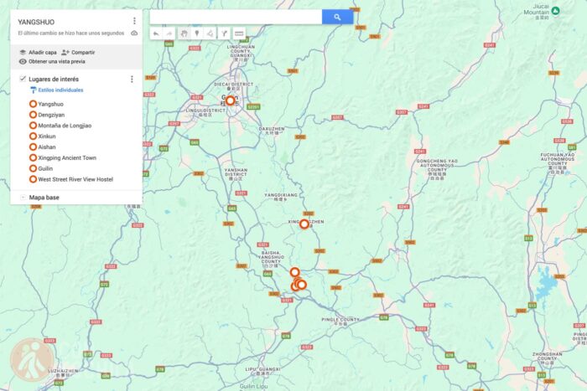Image resolution: width=587 pixels, height=391 pixels.
Task: Click the blue search magnifier button
Action: tap(337, 17)
